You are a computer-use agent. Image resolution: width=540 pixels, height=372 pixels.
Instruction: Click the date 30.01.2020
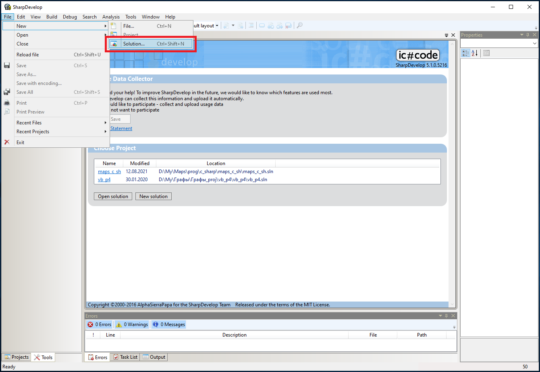pyautogui.click(x=137, y=180)
